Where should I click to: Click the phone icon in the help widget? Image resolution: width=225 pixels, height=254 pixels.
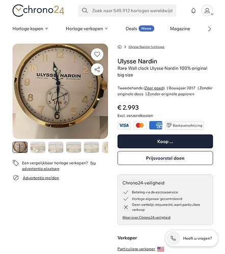173,238
